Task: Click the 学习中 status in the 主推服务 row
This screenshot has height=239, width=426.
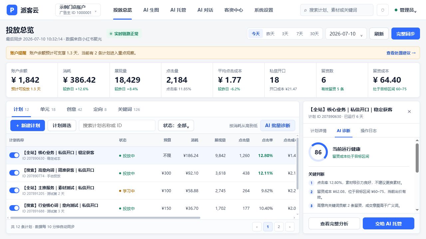Action: [x=127, y=191]
